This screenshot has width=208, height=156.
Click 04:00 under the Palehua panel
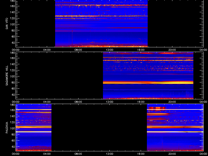click(x=47, y=154)
